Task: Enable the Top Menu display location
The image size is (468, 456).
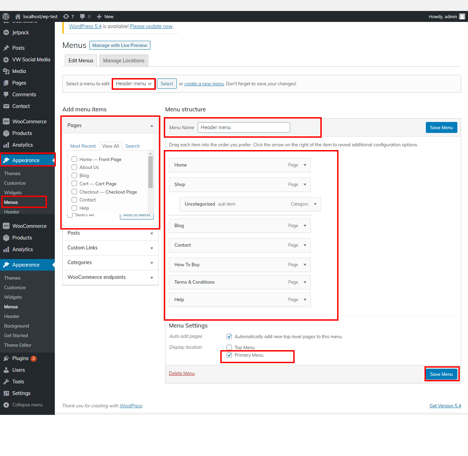Action: [229, 347]
